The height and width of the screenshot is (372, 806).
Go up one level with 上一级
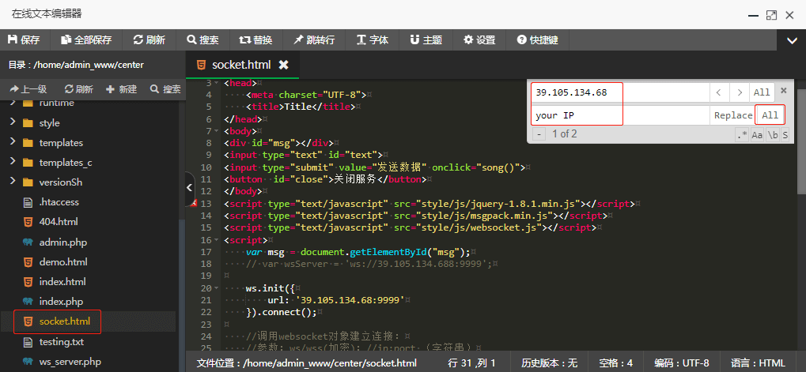pos(28,89)
